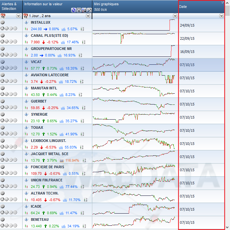Image resolution: width=230 pixels, height=230 pixels.
Task: Click candlestick icon in AVIATION LATECOERE row
Action: 26,81
